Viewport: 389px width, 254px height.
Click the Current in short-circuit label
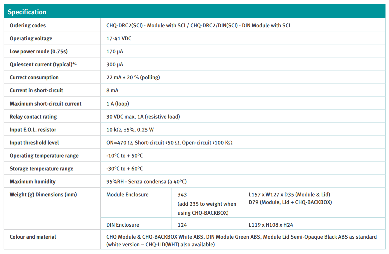tap(36, 91)
